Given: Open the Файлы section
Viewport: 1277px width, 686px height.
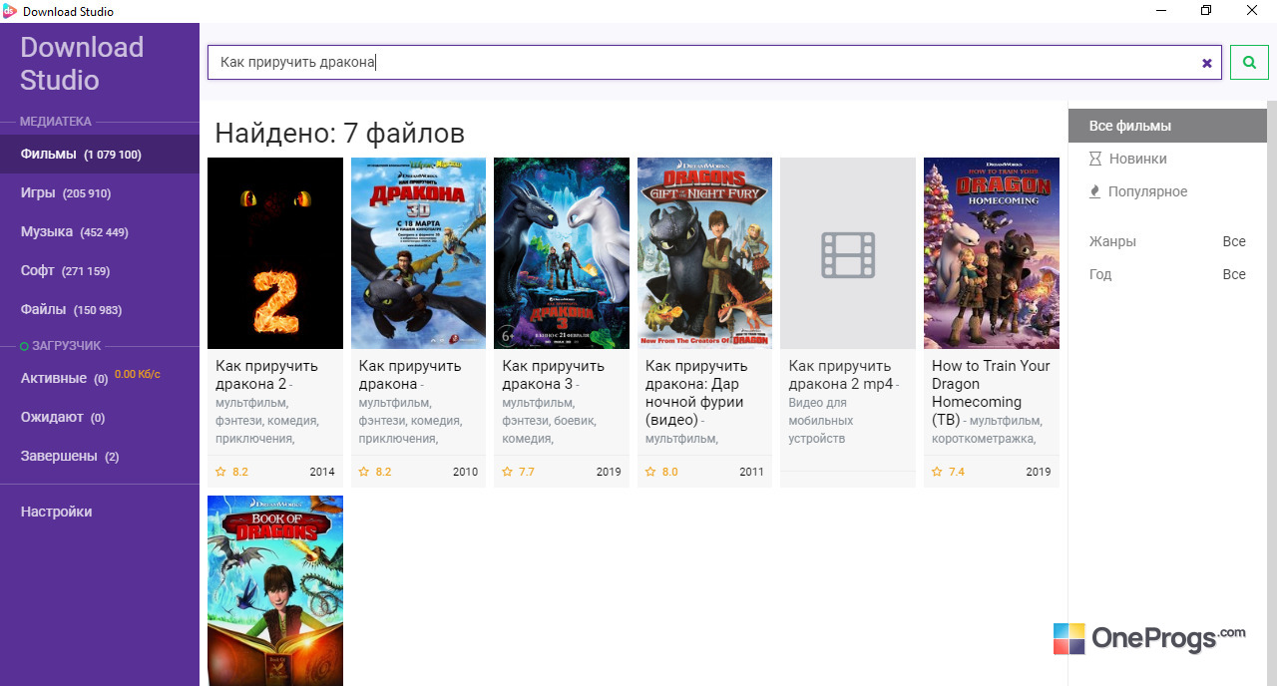Looking at the screenshot, I should (100, 309).
